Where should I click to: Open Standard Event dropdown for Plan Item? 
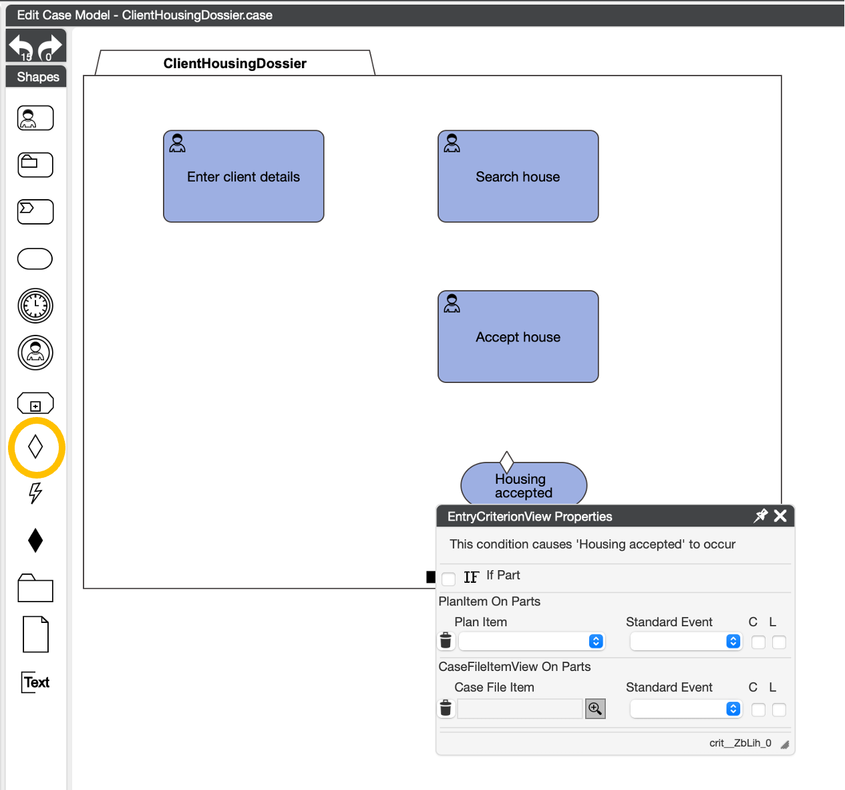point(686,642)
